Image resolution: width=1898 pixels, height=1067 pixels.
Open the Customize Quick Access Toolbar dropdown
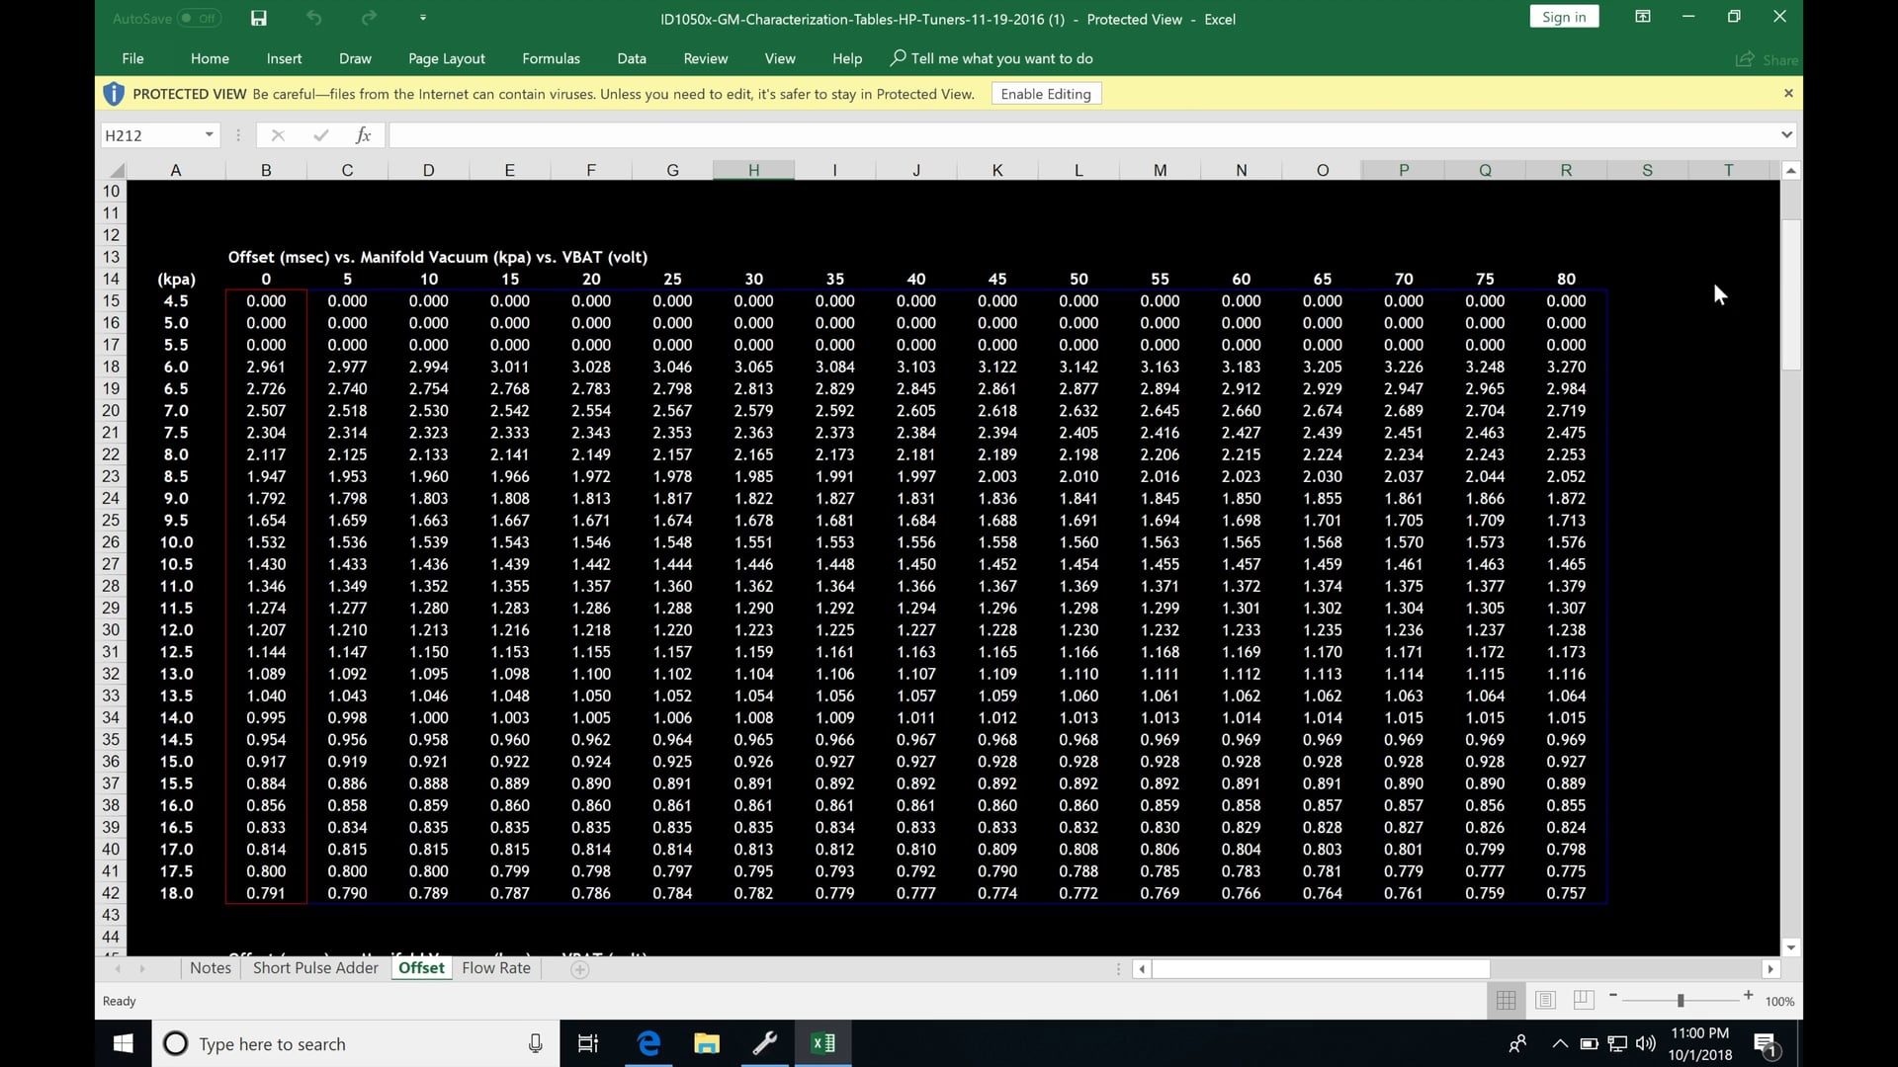tap(423, 17)
